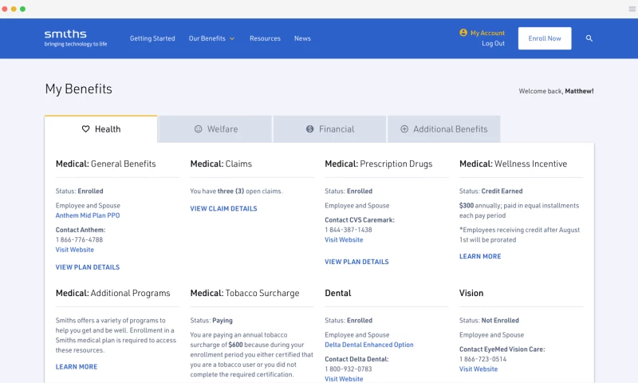Click View Claim Details link
The image size is (638, 383).
point(223,209)
